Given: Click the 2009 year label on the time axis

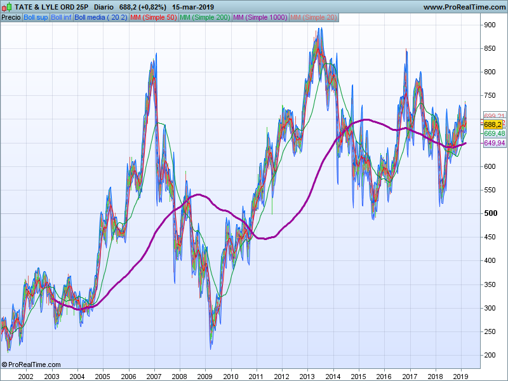Looking at the screenshot, I should point(205,377).
